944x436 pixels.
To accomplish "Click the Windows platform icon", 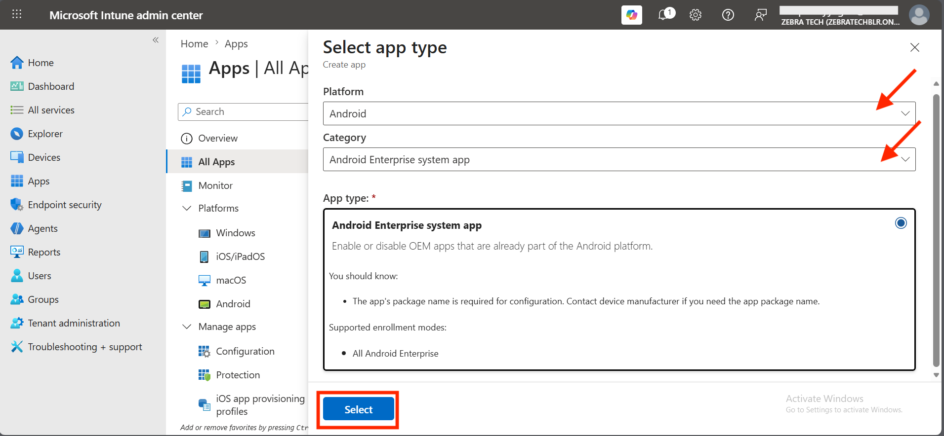I will pyautogui.click(x=204, y=233).
